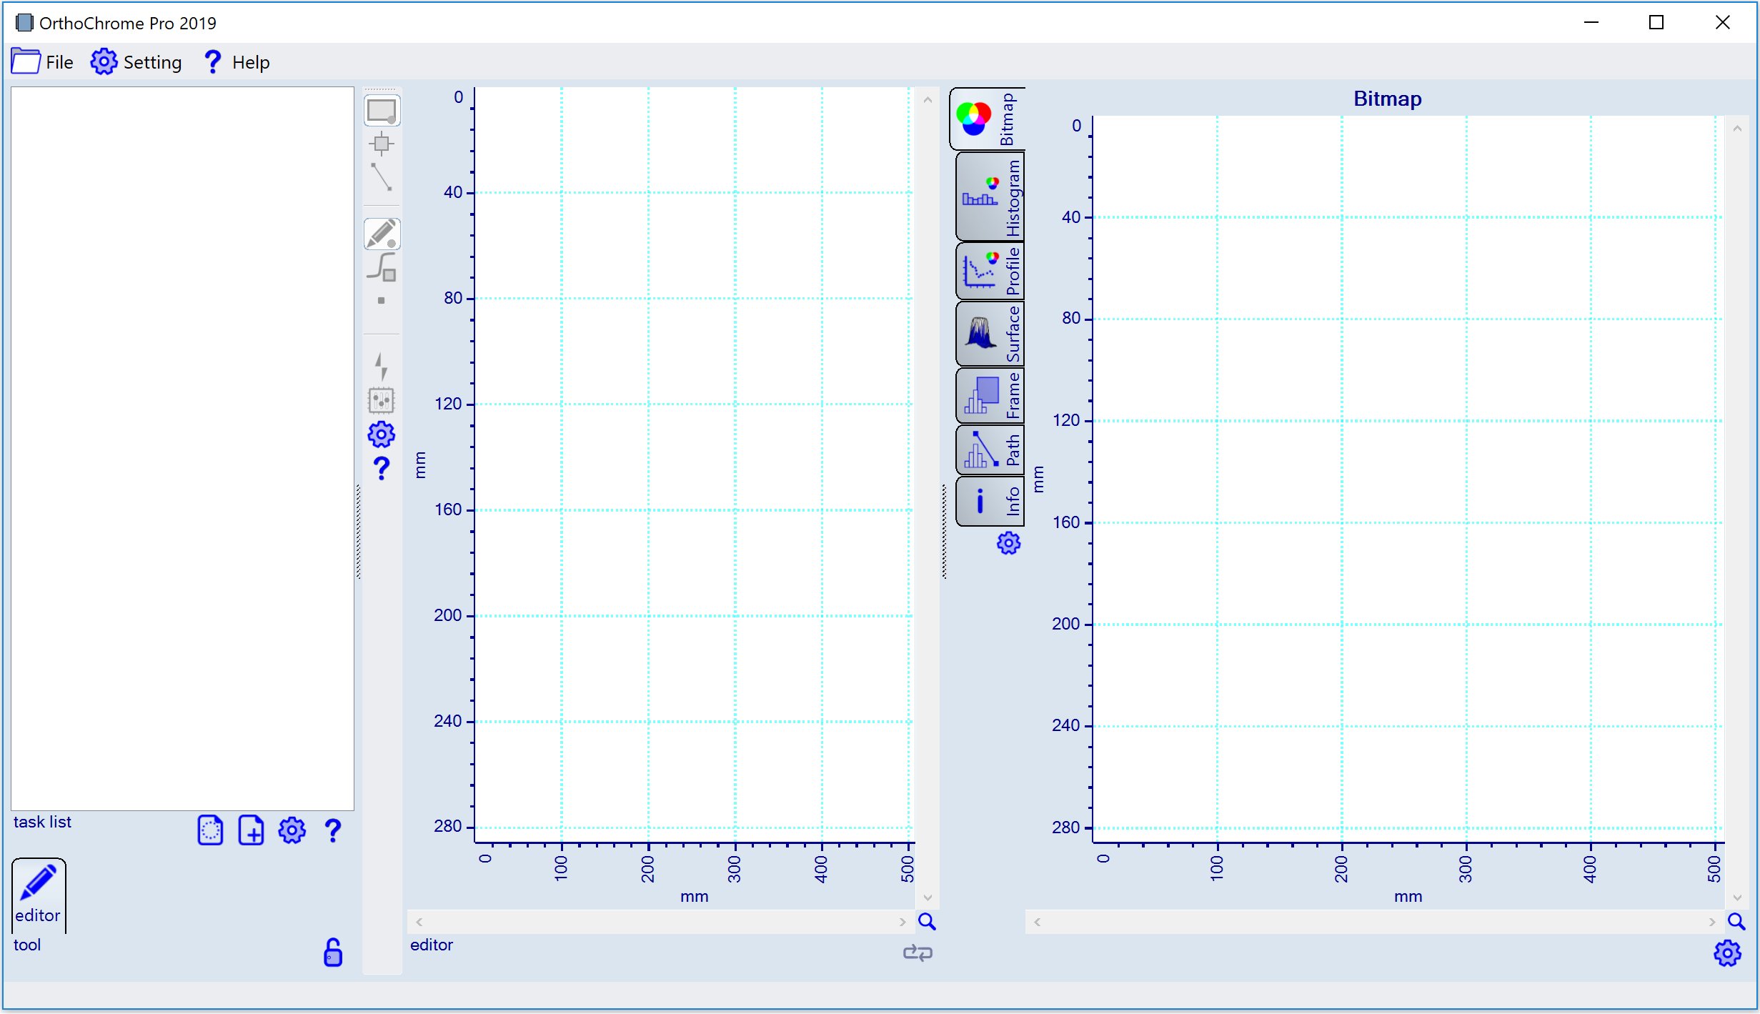The width and height of the screenshot is (1760, 1014).
Task: Select the crosshair alignment tool
Action: pyautogui.click(x=382, y=143)
